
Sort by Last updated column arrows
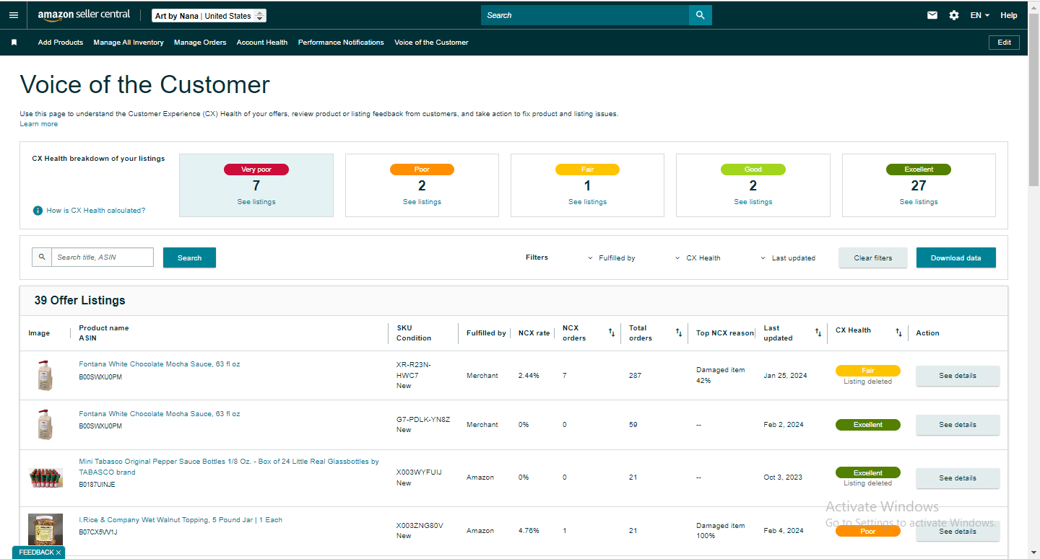pos(818,333)
